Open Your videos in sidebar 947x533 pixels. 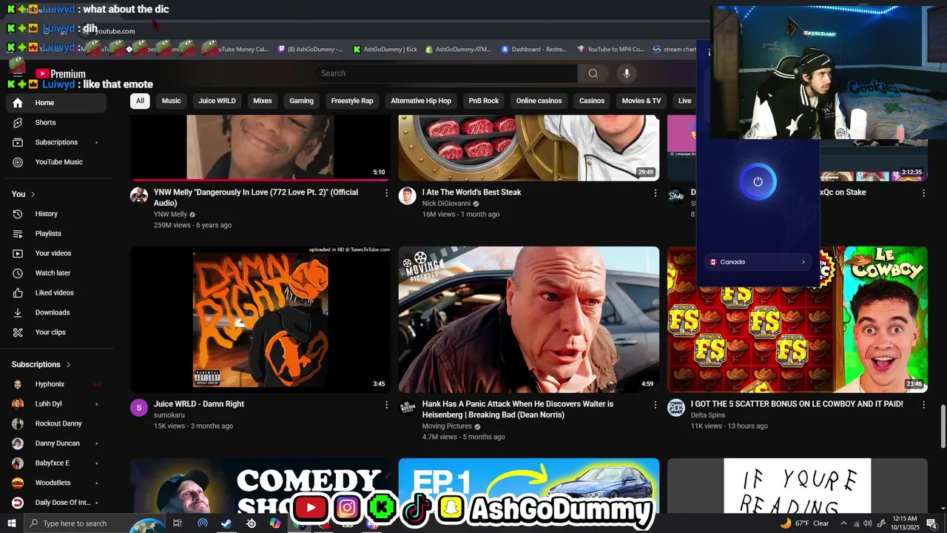click(x=53, y=253)
